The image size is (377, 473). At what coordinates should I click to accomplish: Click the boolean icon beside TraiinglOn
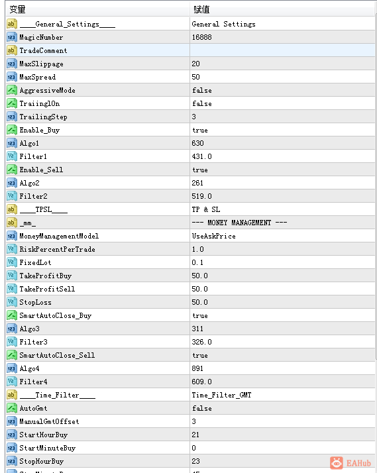[11, 103]
